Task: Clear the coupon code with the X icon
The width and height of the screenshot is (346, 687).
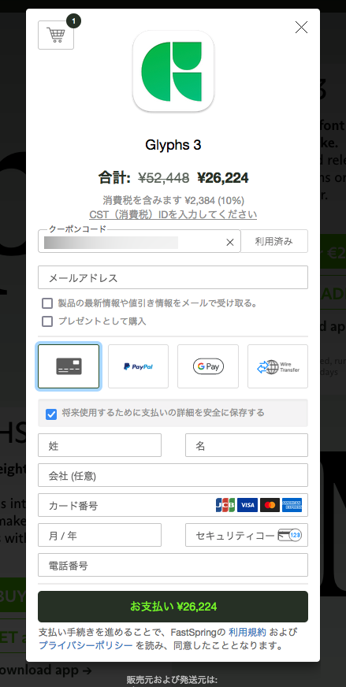Action: (x=230, y=243)
